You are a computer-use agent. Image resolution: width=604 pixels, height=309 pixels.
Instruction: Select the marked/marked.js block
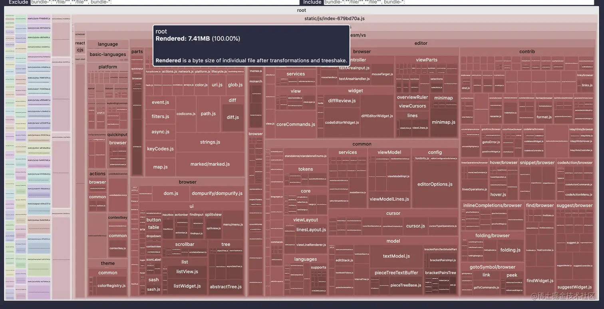tap(210, 164)
